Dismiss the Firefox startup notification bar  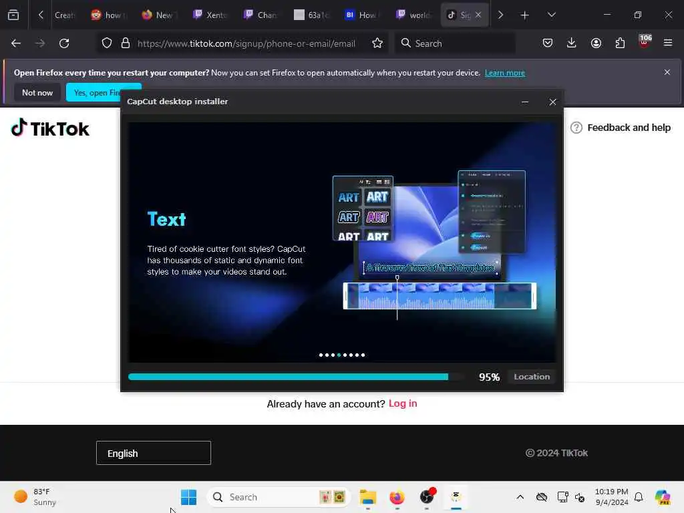click(x=667, y=72)
